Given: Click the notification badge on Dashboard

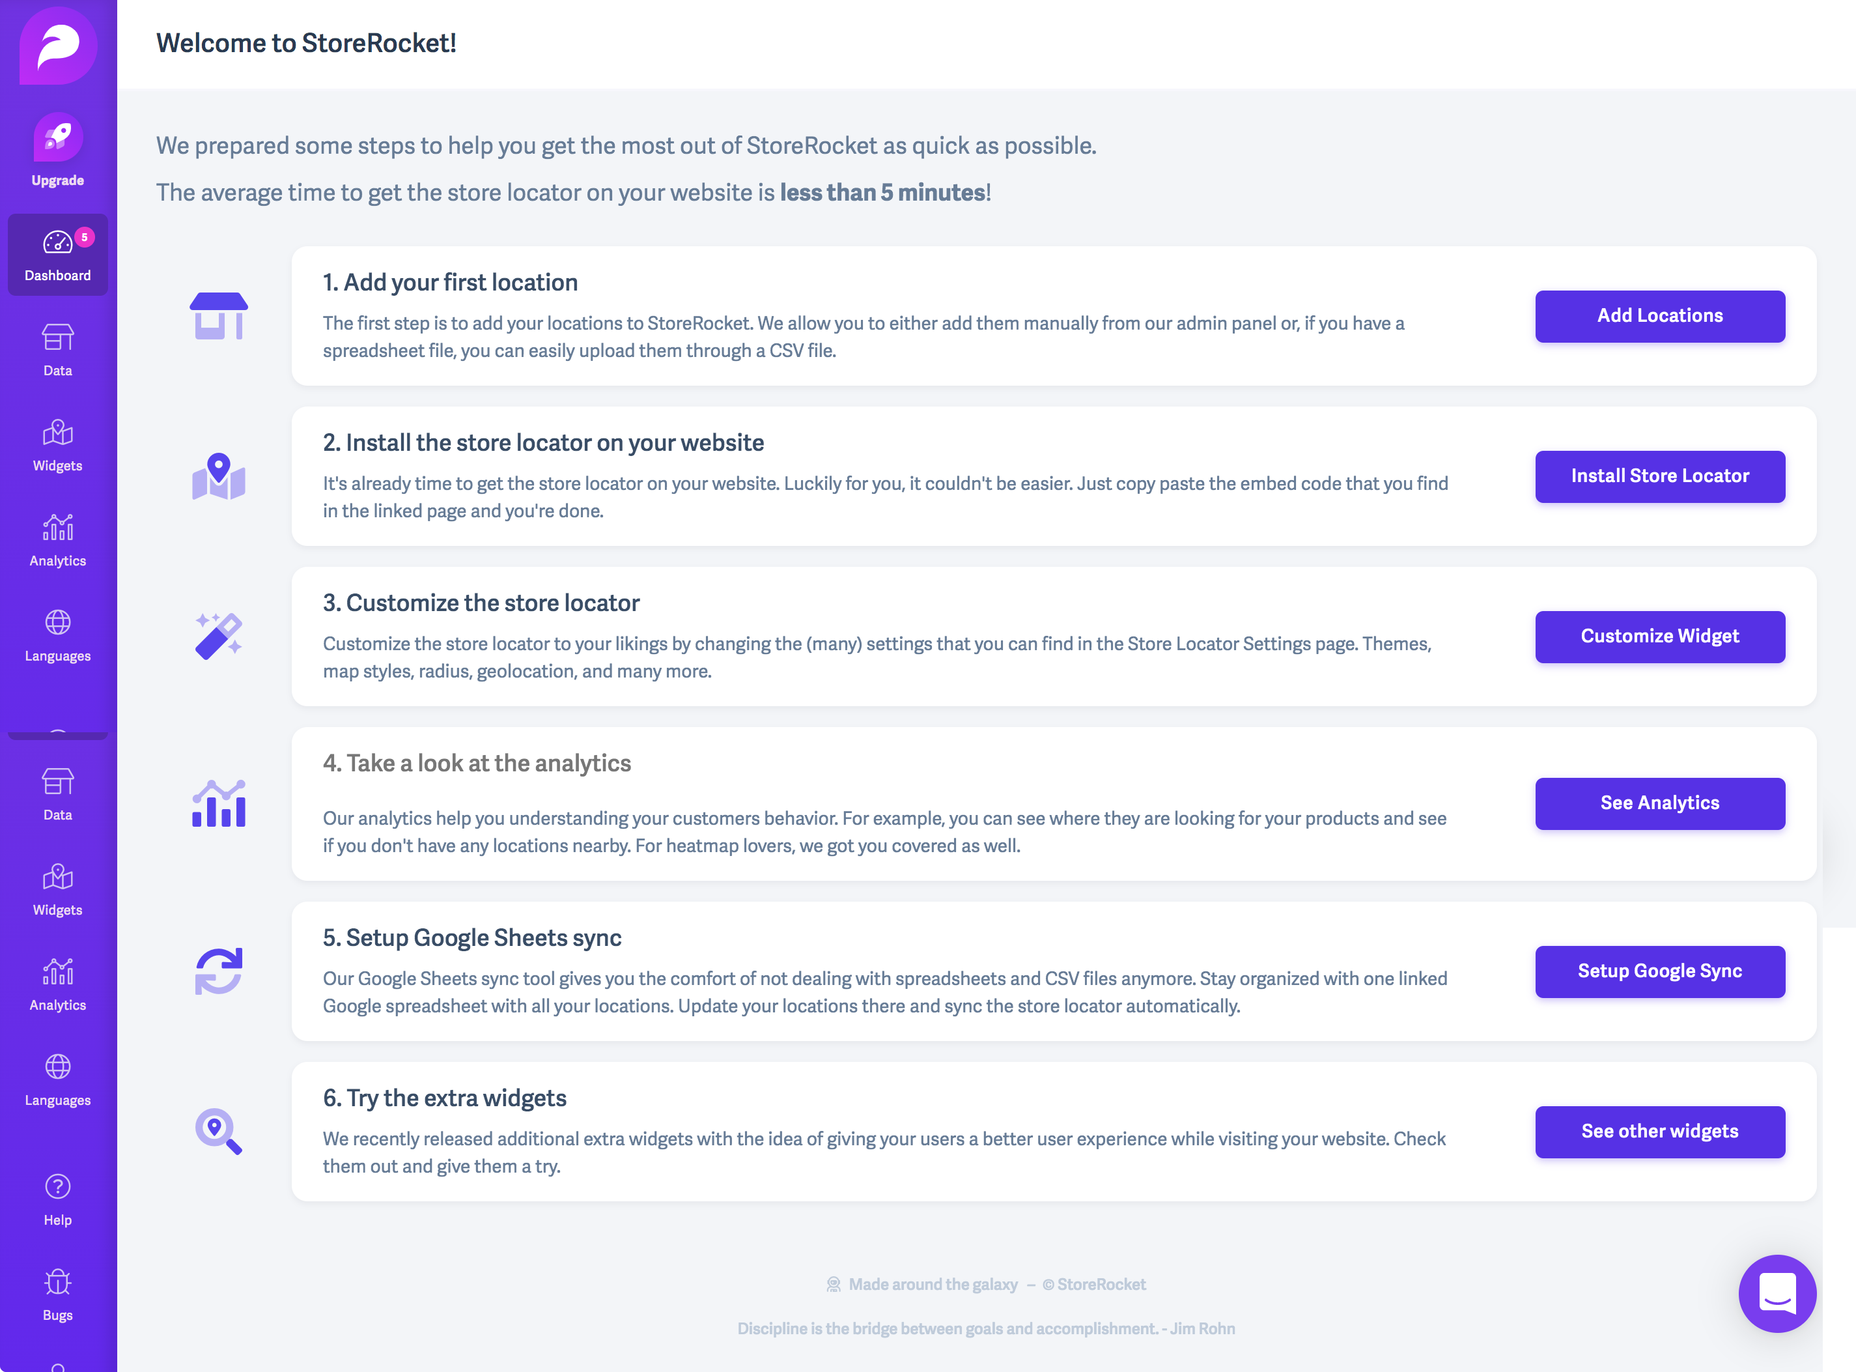Looking at the screenshot, I should coord(85,238).
